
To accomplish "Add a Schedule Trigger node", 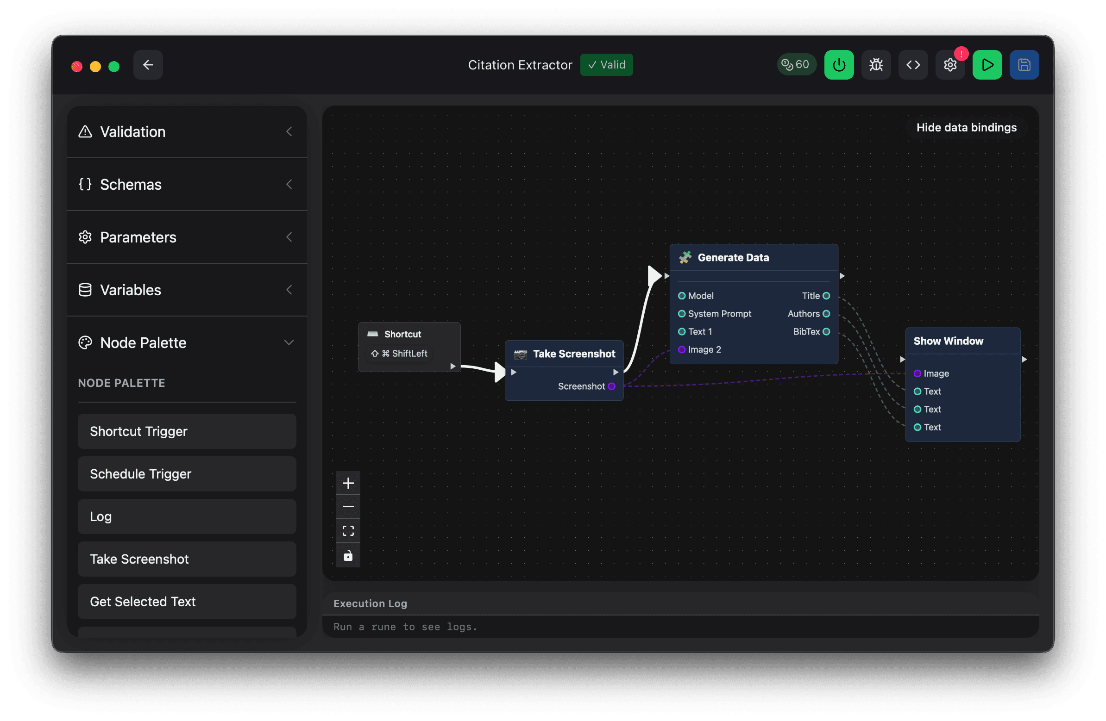I will pyautogui.click(x=187, y=473).
